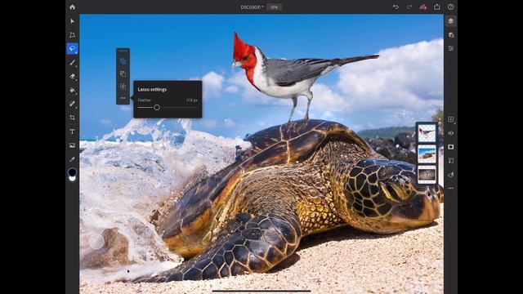Switch to the detailed layer view

coord(451,34)
